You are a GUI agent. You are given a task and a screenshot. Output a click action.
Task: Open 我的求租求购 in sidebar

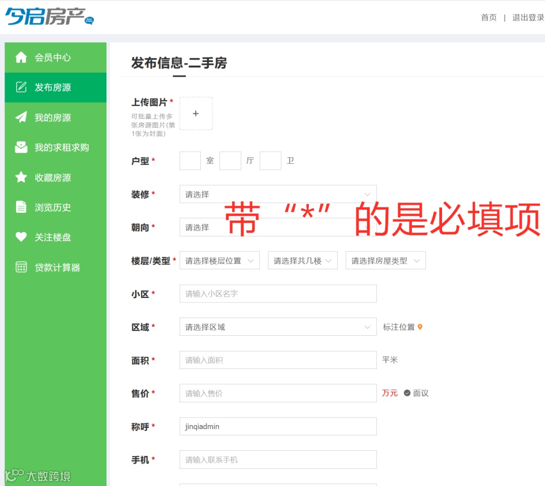point(56,147)
